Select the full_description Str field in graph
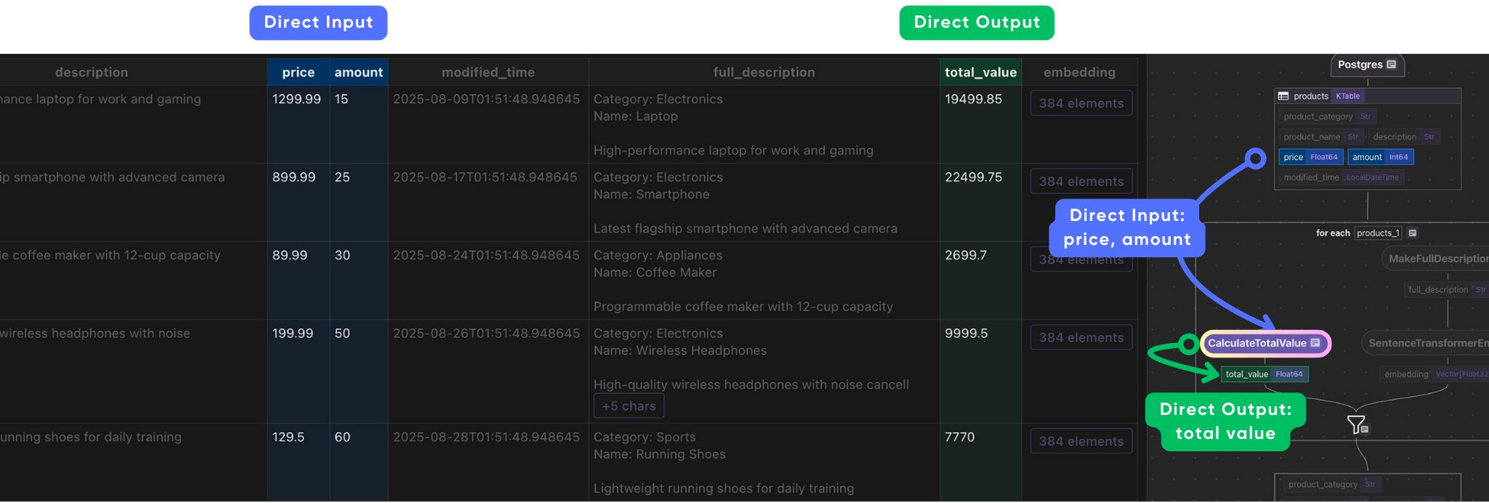This screenshot has height=503, width=1489. coord(1446,289)
